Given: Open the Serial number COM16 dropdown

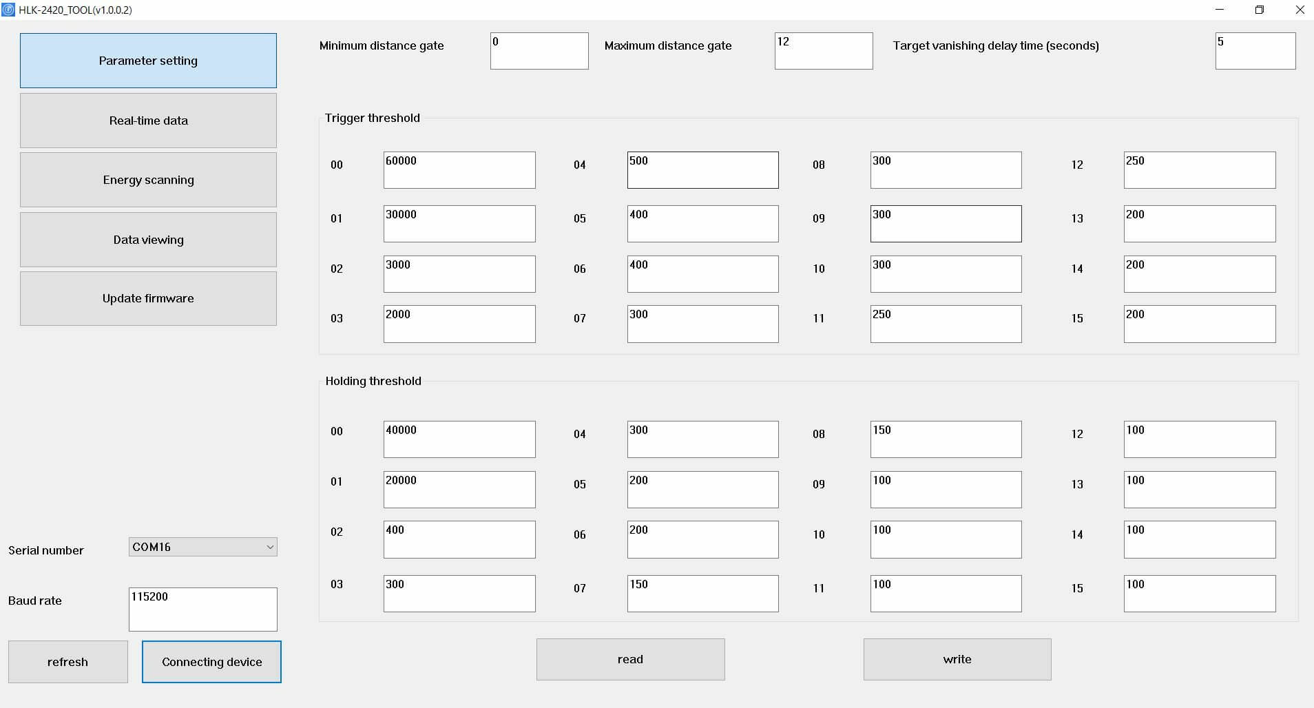Looking at the screenshot, I should (x=202, y=547).
